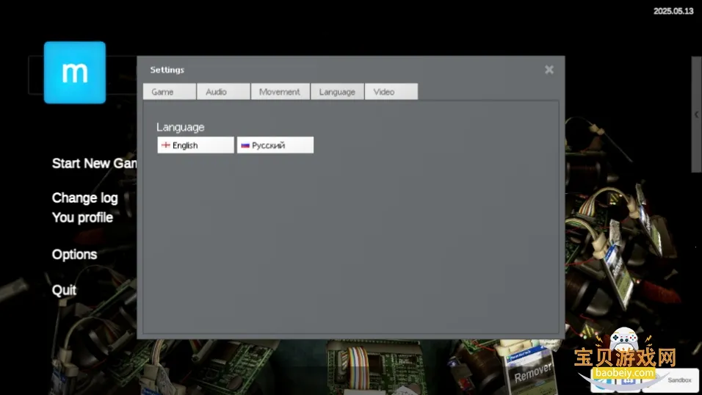Screen dimensions: 702x395
Task: Open the Game settings tab
Action: (169, 92)
